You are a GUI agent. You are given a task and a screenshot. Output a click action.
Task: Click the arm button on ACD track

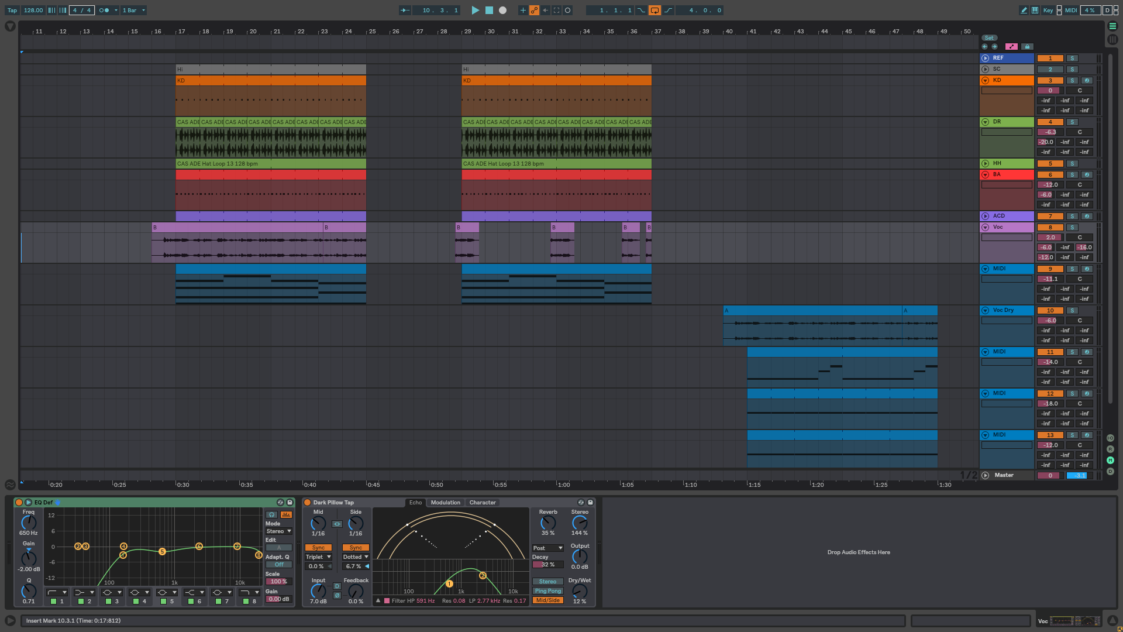click(1087, 217)
